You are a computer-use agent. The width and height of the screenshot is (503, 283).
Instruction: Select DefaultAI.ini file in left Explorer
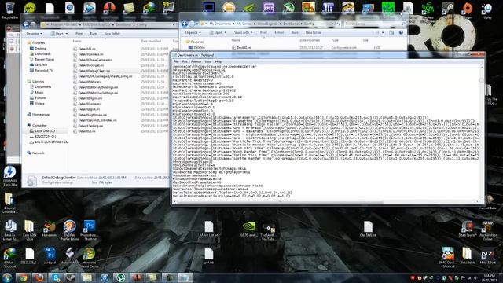[x=87, y=49]
